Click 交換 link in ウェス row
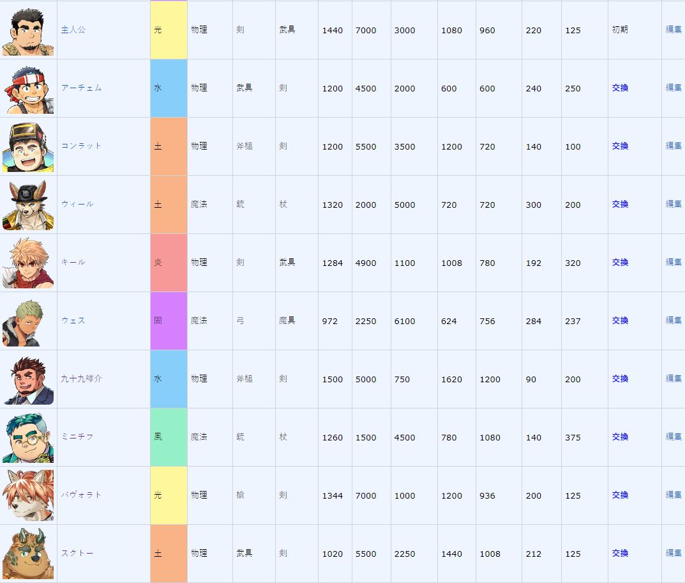685x583 pixels. 620,320
